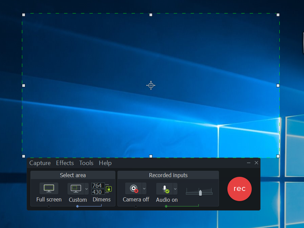Open the Help menu item
This screenshot has height=228, width=304.
click(x=105, y=163)
